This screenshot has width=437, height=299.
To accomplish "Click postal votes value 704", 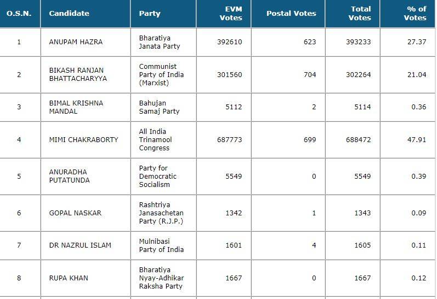I will 310,75.
